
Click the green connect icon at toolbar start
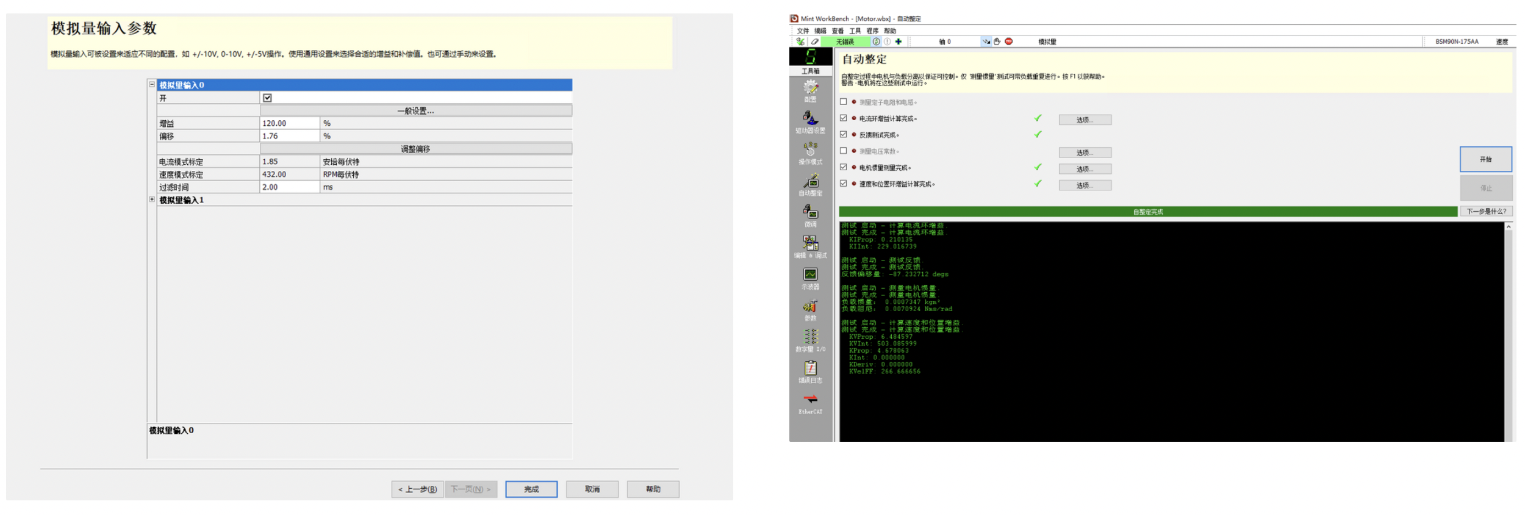click(800, 41)
